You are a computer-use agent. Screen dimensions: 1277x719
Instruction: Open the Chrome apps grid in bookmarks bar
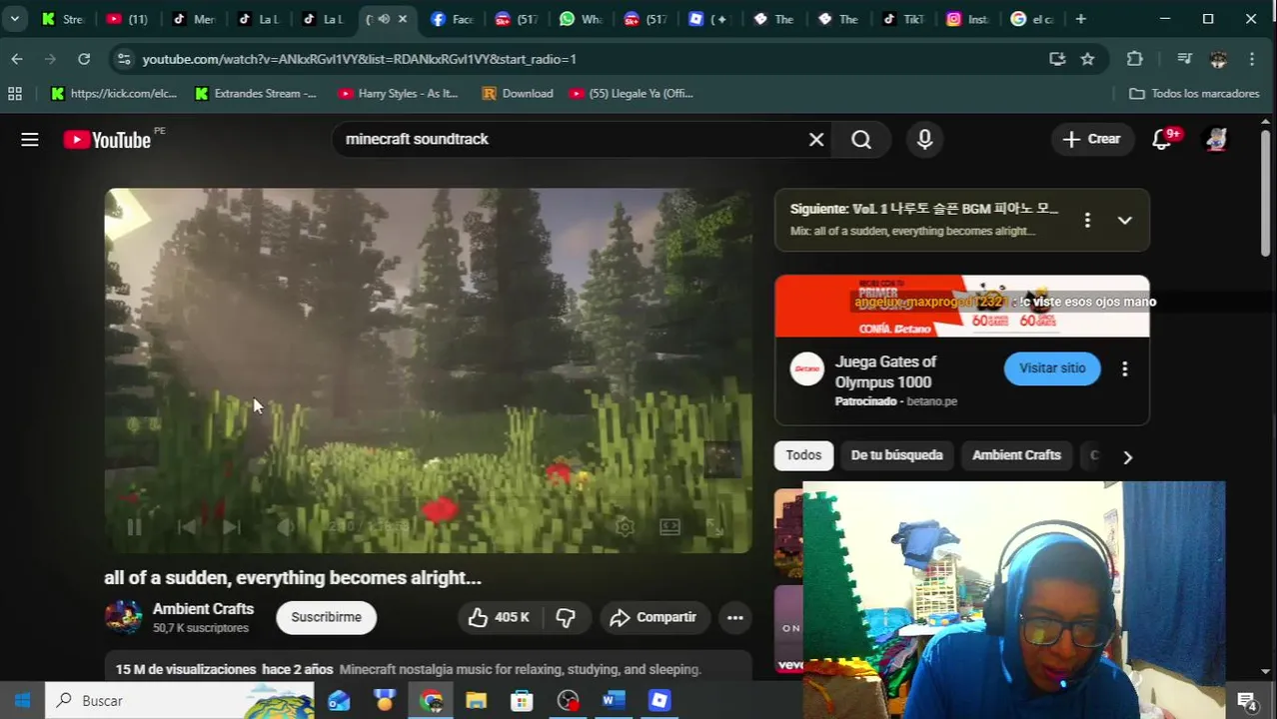[15, 93]
